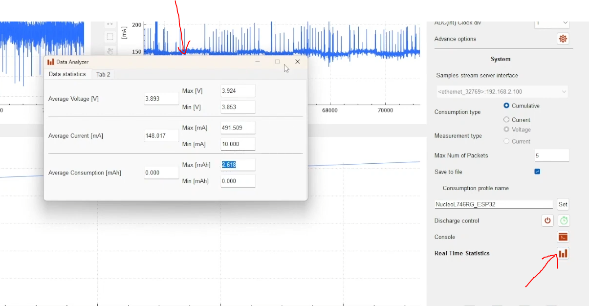Open Real Time Statistics chart icon
589x306 pixels.
pyautogui.click(x=563, y=253)
